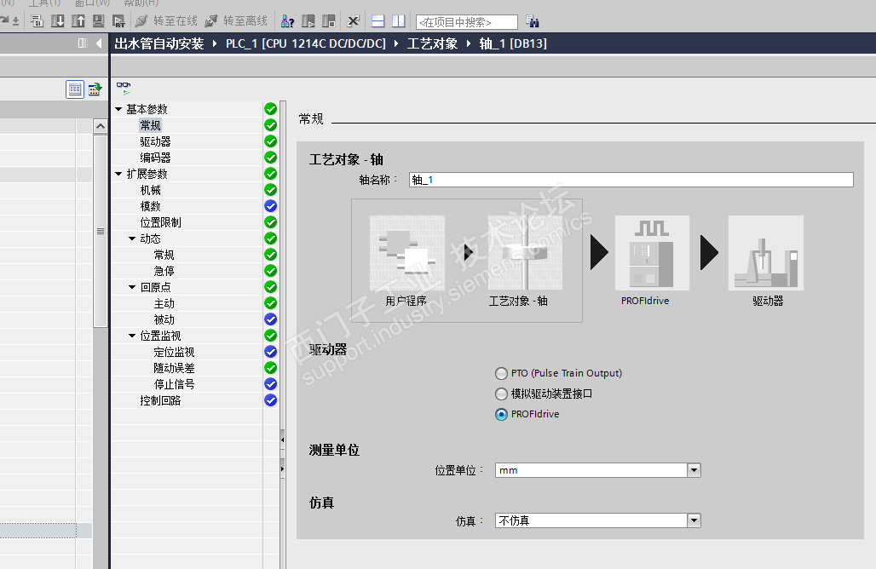Click the upper splitter collapse arrow
This screenshot has width=876, height=569.
(x=282, y=440)
